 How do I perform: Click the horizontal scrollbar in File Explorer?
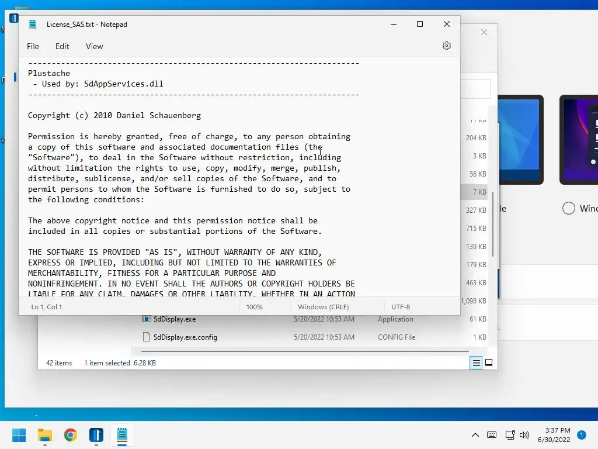tap(305, 351)
